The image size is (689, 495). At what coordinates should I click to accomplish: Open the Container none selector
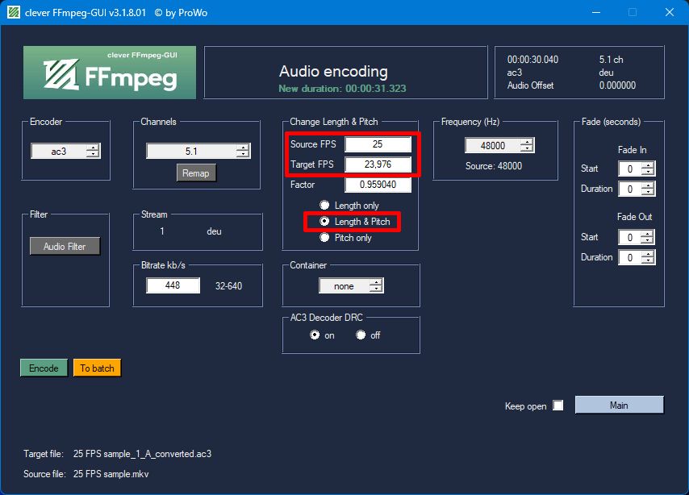tap(351, 286)
